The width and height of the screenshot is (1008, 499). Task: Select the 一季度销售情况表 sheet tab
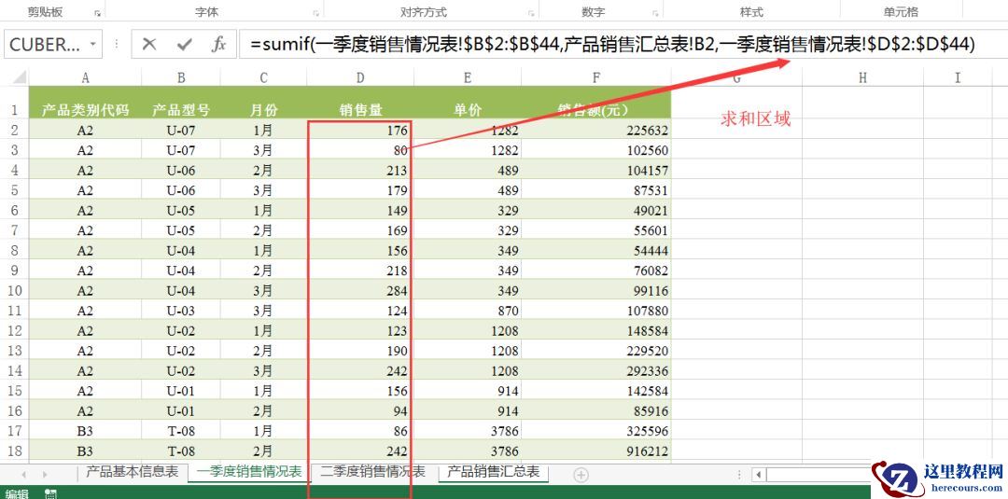(x=249, y=472)
